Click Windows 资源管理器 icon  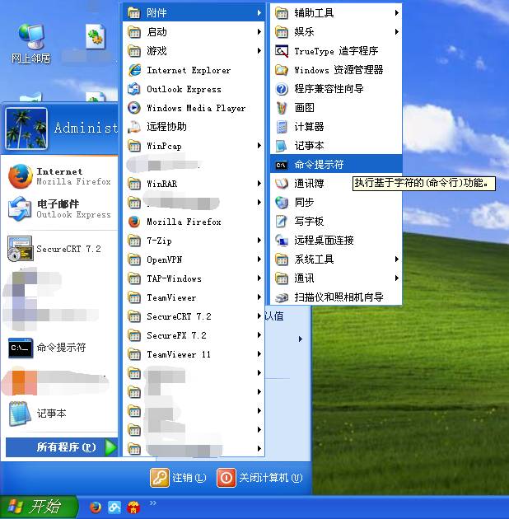(282, 70)
